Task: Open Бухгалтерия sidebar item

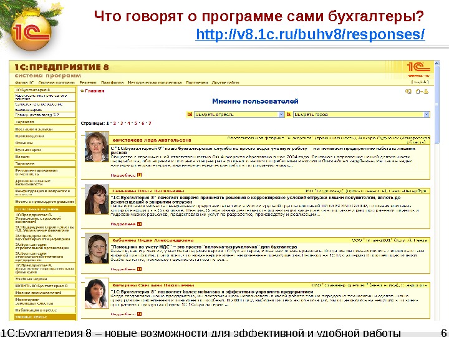Action: [46, 150]
